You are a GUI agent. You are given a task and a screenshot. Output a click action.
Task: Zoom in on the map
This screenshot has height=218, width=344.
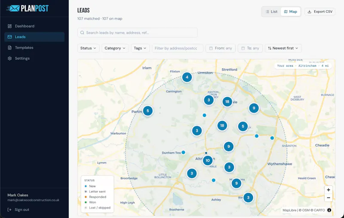pos(329,190)
